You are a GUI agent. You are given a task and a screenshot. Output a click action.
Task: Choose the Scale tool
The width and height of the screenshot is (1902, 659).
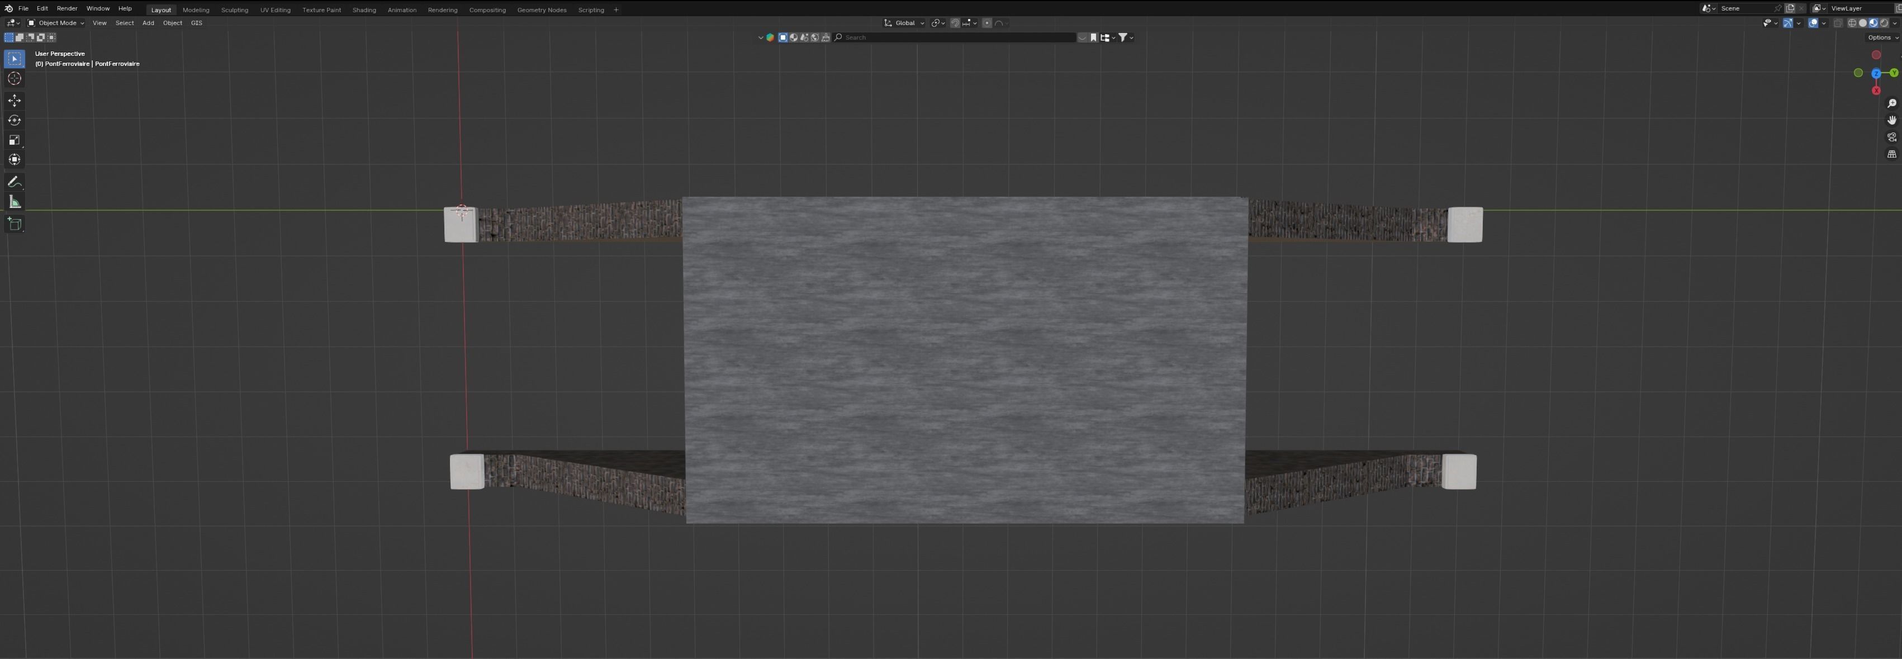pos(14,140)
